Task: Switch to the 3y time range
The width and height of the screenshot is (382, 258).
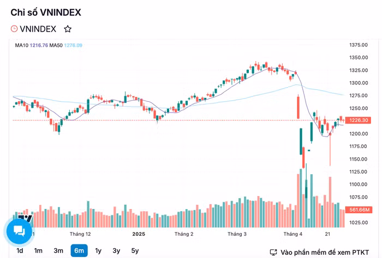Action: click(x=116, y=251)
